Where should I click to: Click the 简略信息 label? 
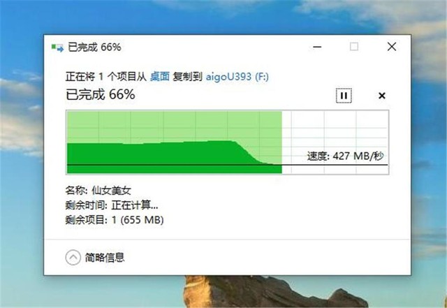[105, 258]
